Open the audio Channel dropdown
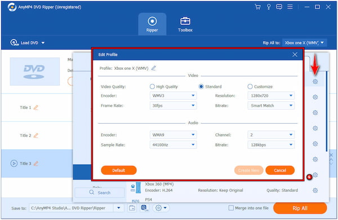Screen dimensions: 338x220 [271, 134]
